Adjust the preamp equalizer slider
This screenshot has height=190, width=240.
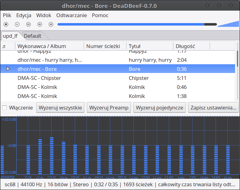[x=2, y=160]
